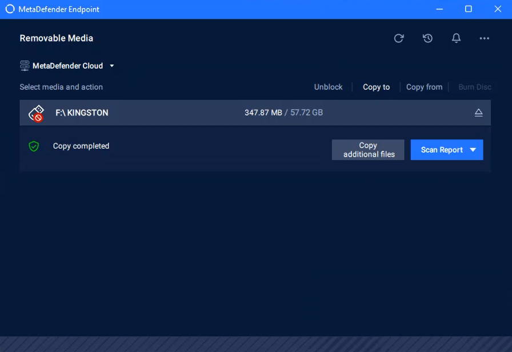
Task: Eject the F:\ KINGSTON drive
Action: pyautogui.click(x=478, y=113)
